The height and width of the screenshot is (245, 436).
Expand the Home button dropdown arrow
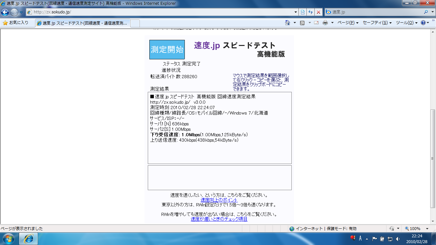click(x=294, y=23)
